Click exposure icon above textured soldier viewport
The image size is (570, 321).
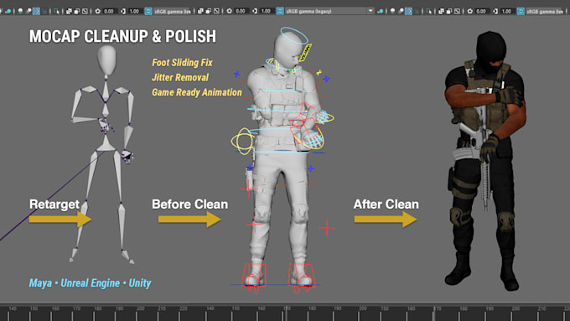point(470,11)
